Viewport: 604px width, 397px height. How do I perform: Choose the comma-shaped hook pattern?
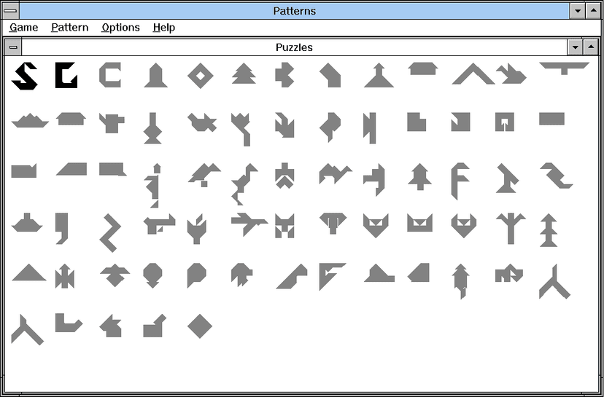point(61,229)
